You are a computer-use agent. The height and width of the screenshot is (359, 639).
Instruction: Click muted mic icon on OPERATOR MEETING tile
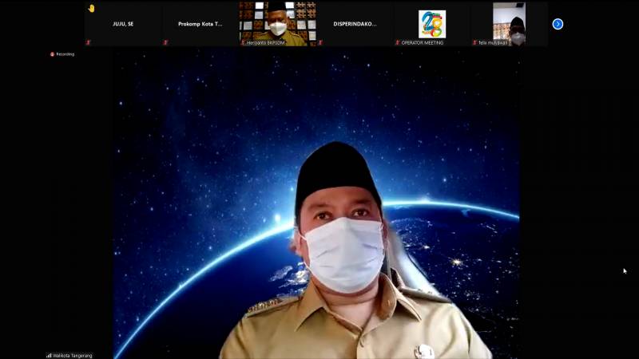(398, 42)
